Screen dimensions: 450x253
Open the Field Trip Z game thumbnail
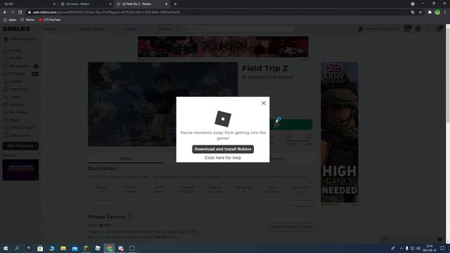[162, 104]
